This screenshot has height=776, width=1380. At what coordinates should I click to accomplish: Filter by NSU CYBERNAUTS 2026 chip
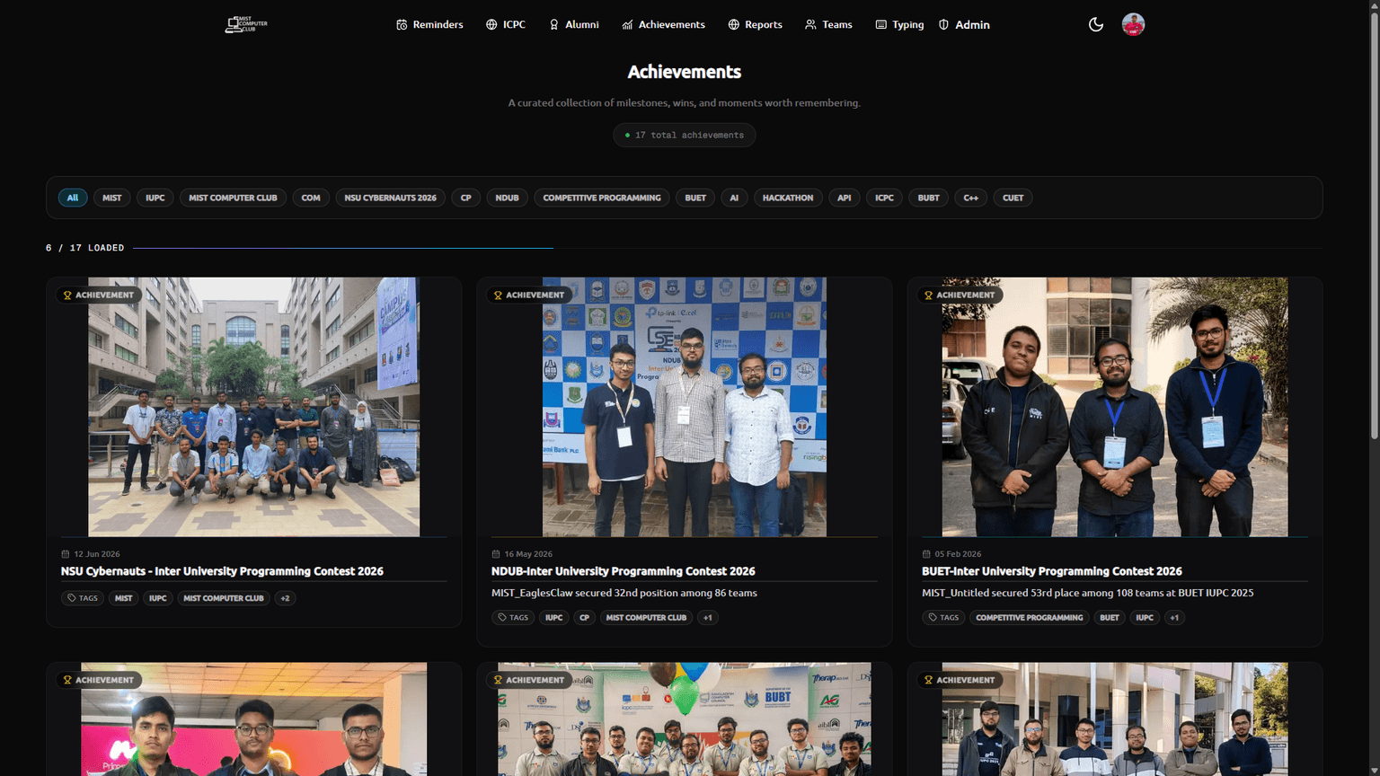click(x=390, y=198)
